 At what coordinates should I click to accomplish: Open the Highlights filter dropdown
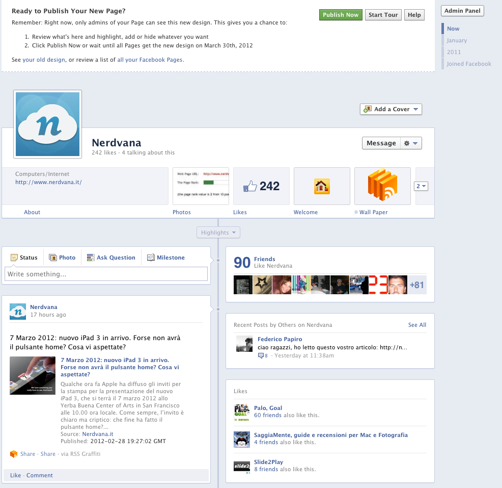pyautogui.click(x=218, y=233)
